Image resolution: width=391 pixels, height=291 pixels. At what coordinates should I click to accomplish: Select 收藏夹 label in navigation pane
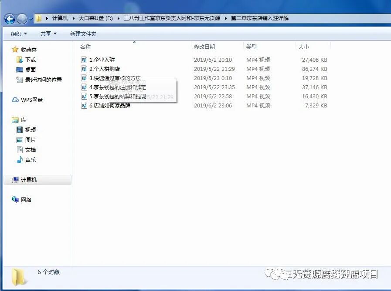click(29, 50)
